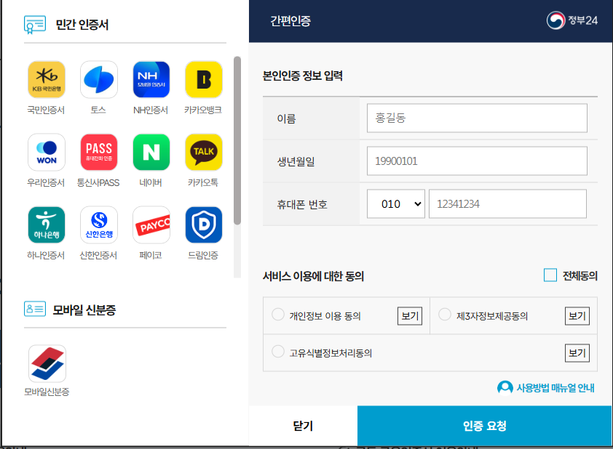The height and width of the screenshot is (449, 613).
Task: Choose the 통신사PASS icon
Action: coord(99,152)
